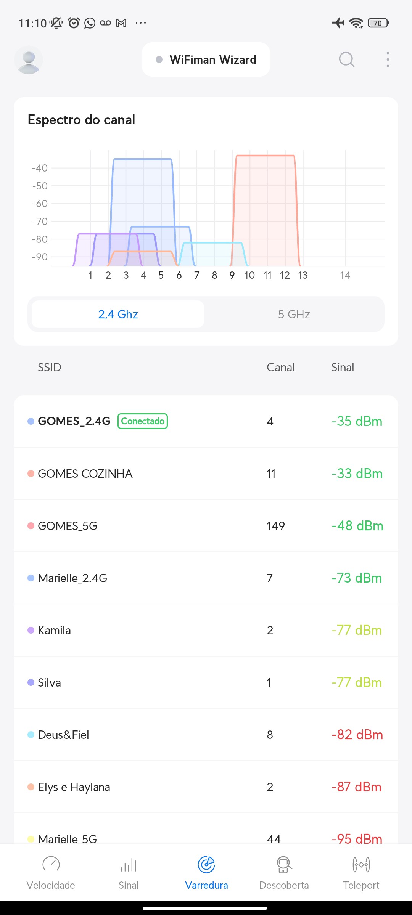Open the GOMES_2.4G connected network
Image resolution: width=412 pixels, height=915 pixels.
click(x=206, y=421)
